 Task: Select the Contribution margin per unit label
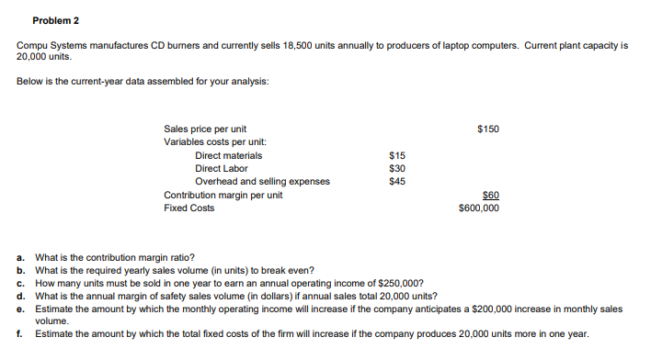pyautogui.click(x=223, y=195)
